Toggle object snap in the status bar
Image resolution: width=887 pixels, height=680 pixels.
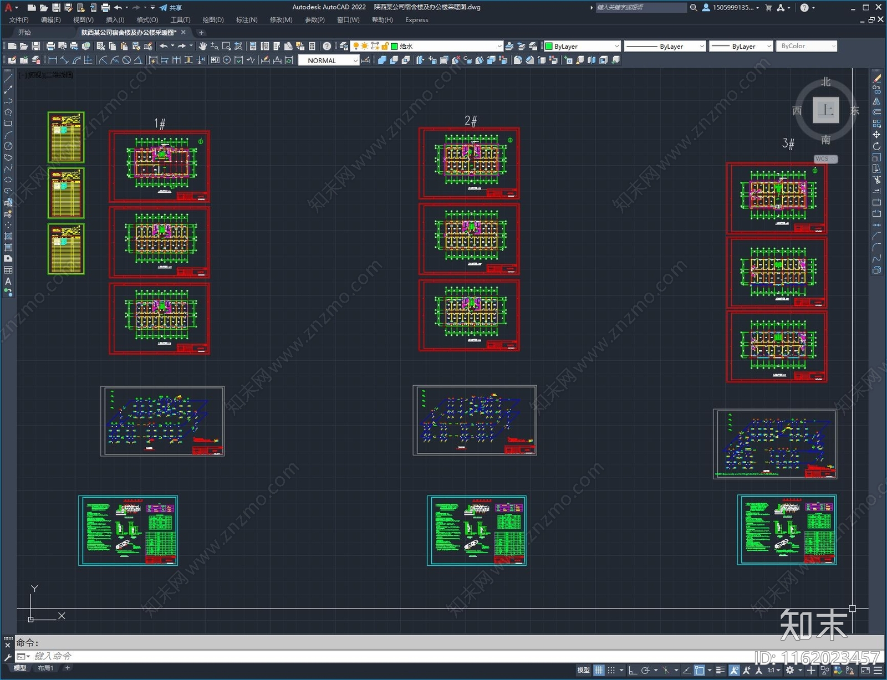coord(700,670)
